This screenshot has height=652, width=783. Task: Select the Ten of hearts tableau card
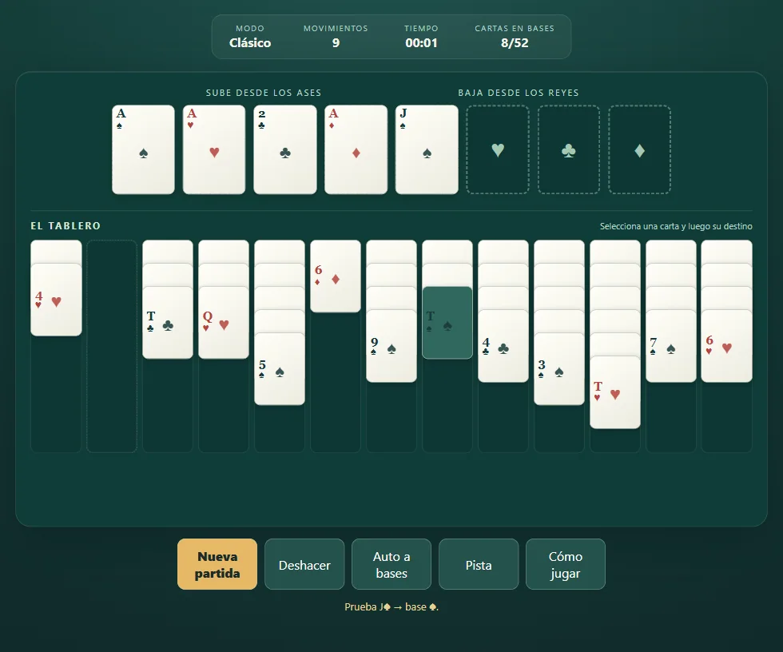point(615,392)
